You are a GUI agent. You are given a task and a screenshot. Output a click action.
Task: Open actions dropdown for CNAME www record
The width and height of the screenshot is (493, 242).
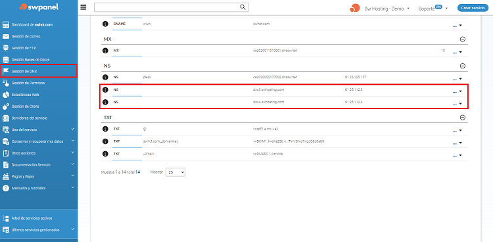tap(457, 26)
